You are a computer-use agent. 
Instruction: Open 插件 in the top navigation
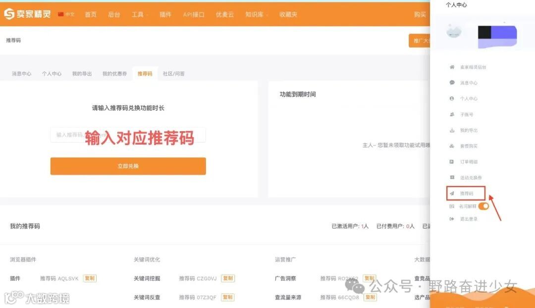pos(165,14)
